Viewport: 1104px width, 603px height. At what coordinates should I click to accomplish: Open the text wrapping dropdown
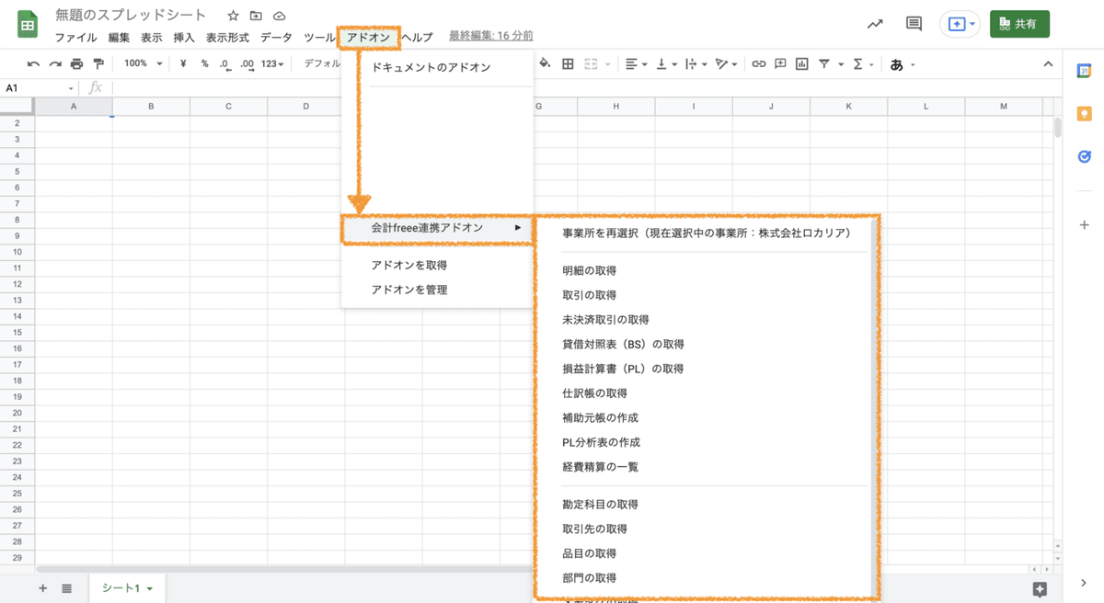tap(696, 63)
